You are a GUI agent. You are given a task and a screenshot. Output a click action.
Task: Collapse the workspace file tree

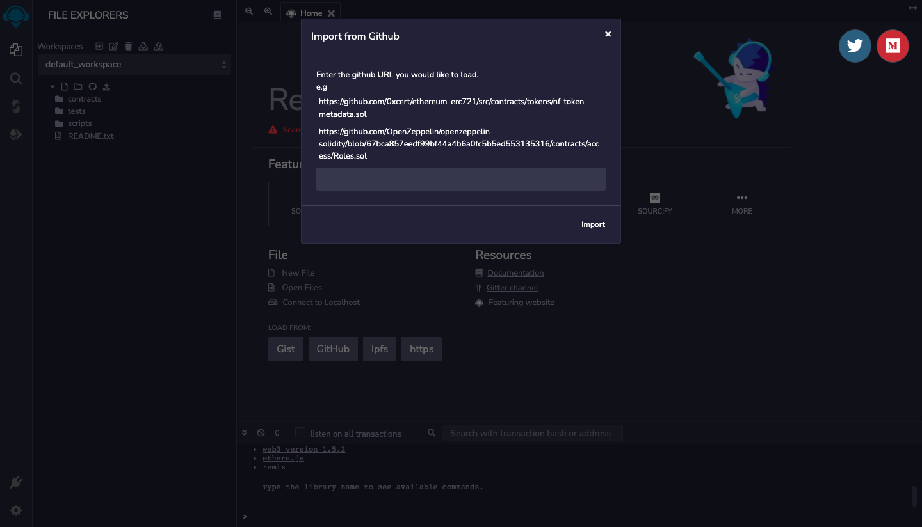[52, 86]
